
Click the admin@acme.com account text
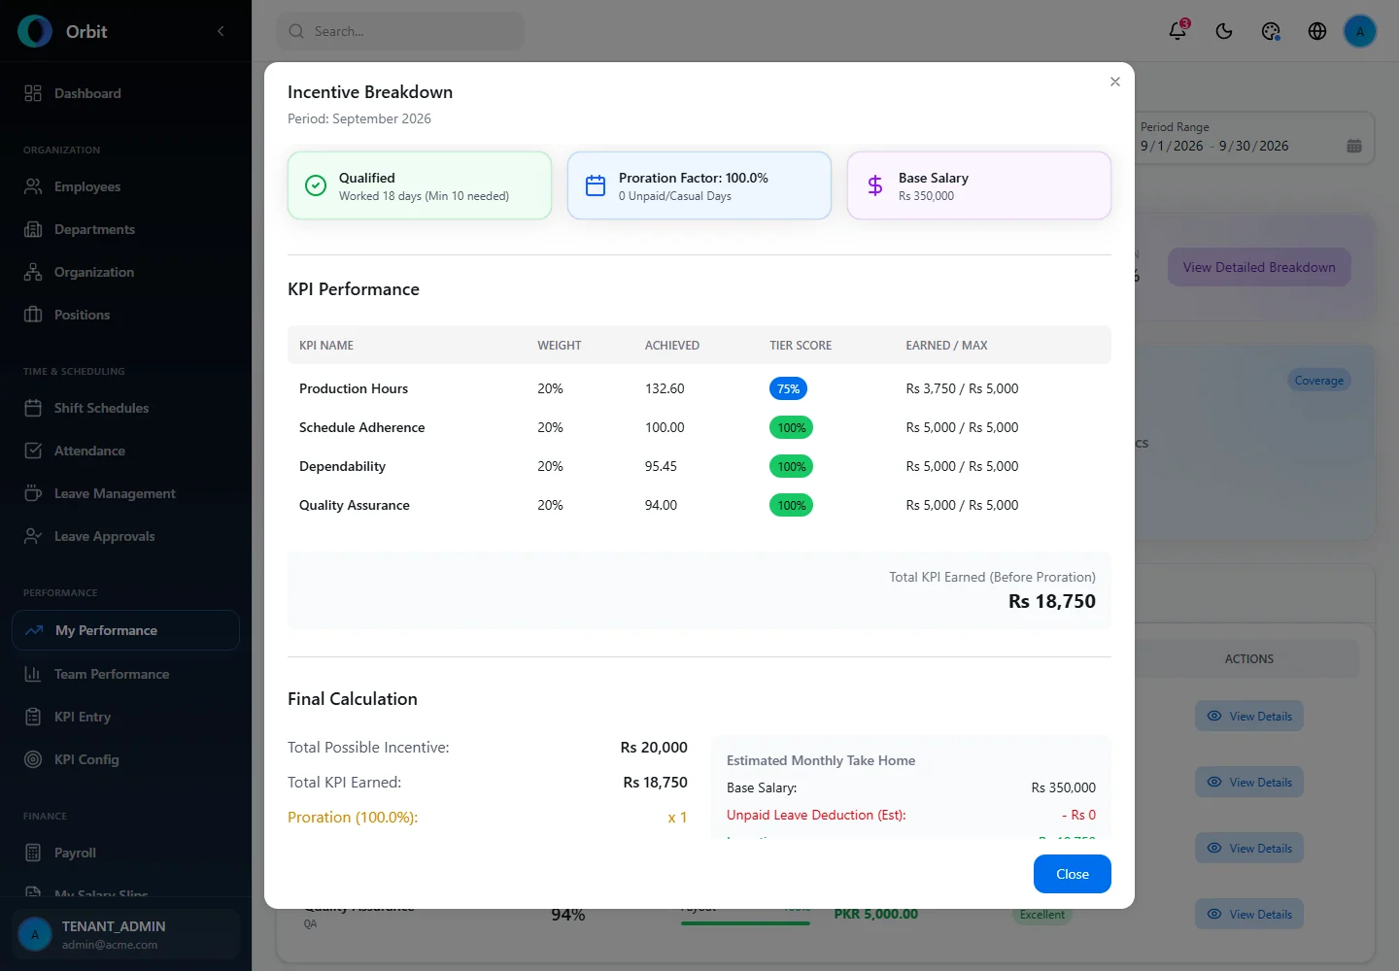pos(110,945)
